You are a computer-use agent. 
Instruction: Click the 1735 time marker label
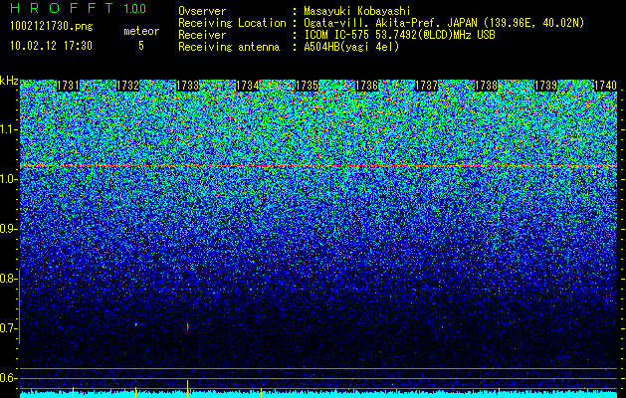click(307, 86)
